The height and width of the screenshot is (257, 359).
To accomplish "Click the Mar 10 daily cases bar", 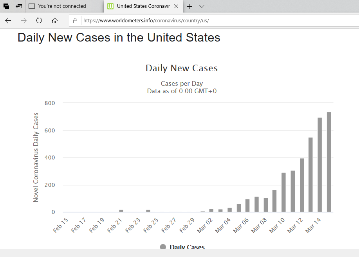I will point(283,192).
